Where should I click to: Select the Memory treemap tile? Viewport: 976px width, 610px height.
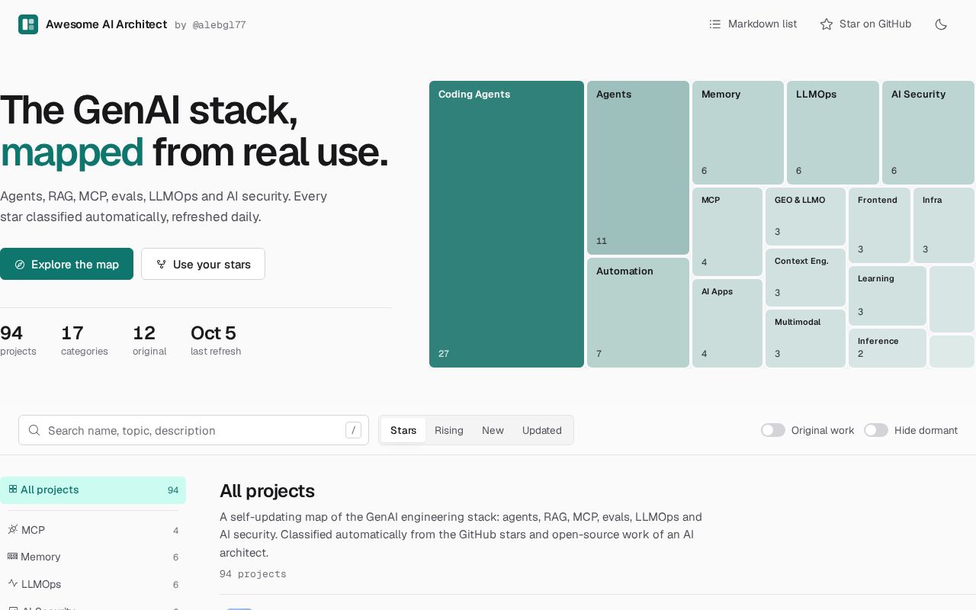[x=738, y=133]
